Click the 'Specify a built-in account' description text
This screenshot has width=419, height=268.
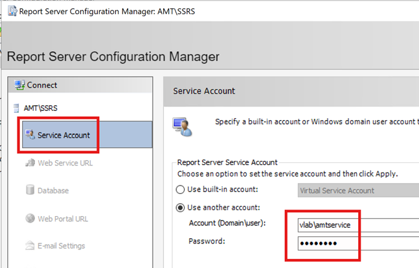point(317,121)
